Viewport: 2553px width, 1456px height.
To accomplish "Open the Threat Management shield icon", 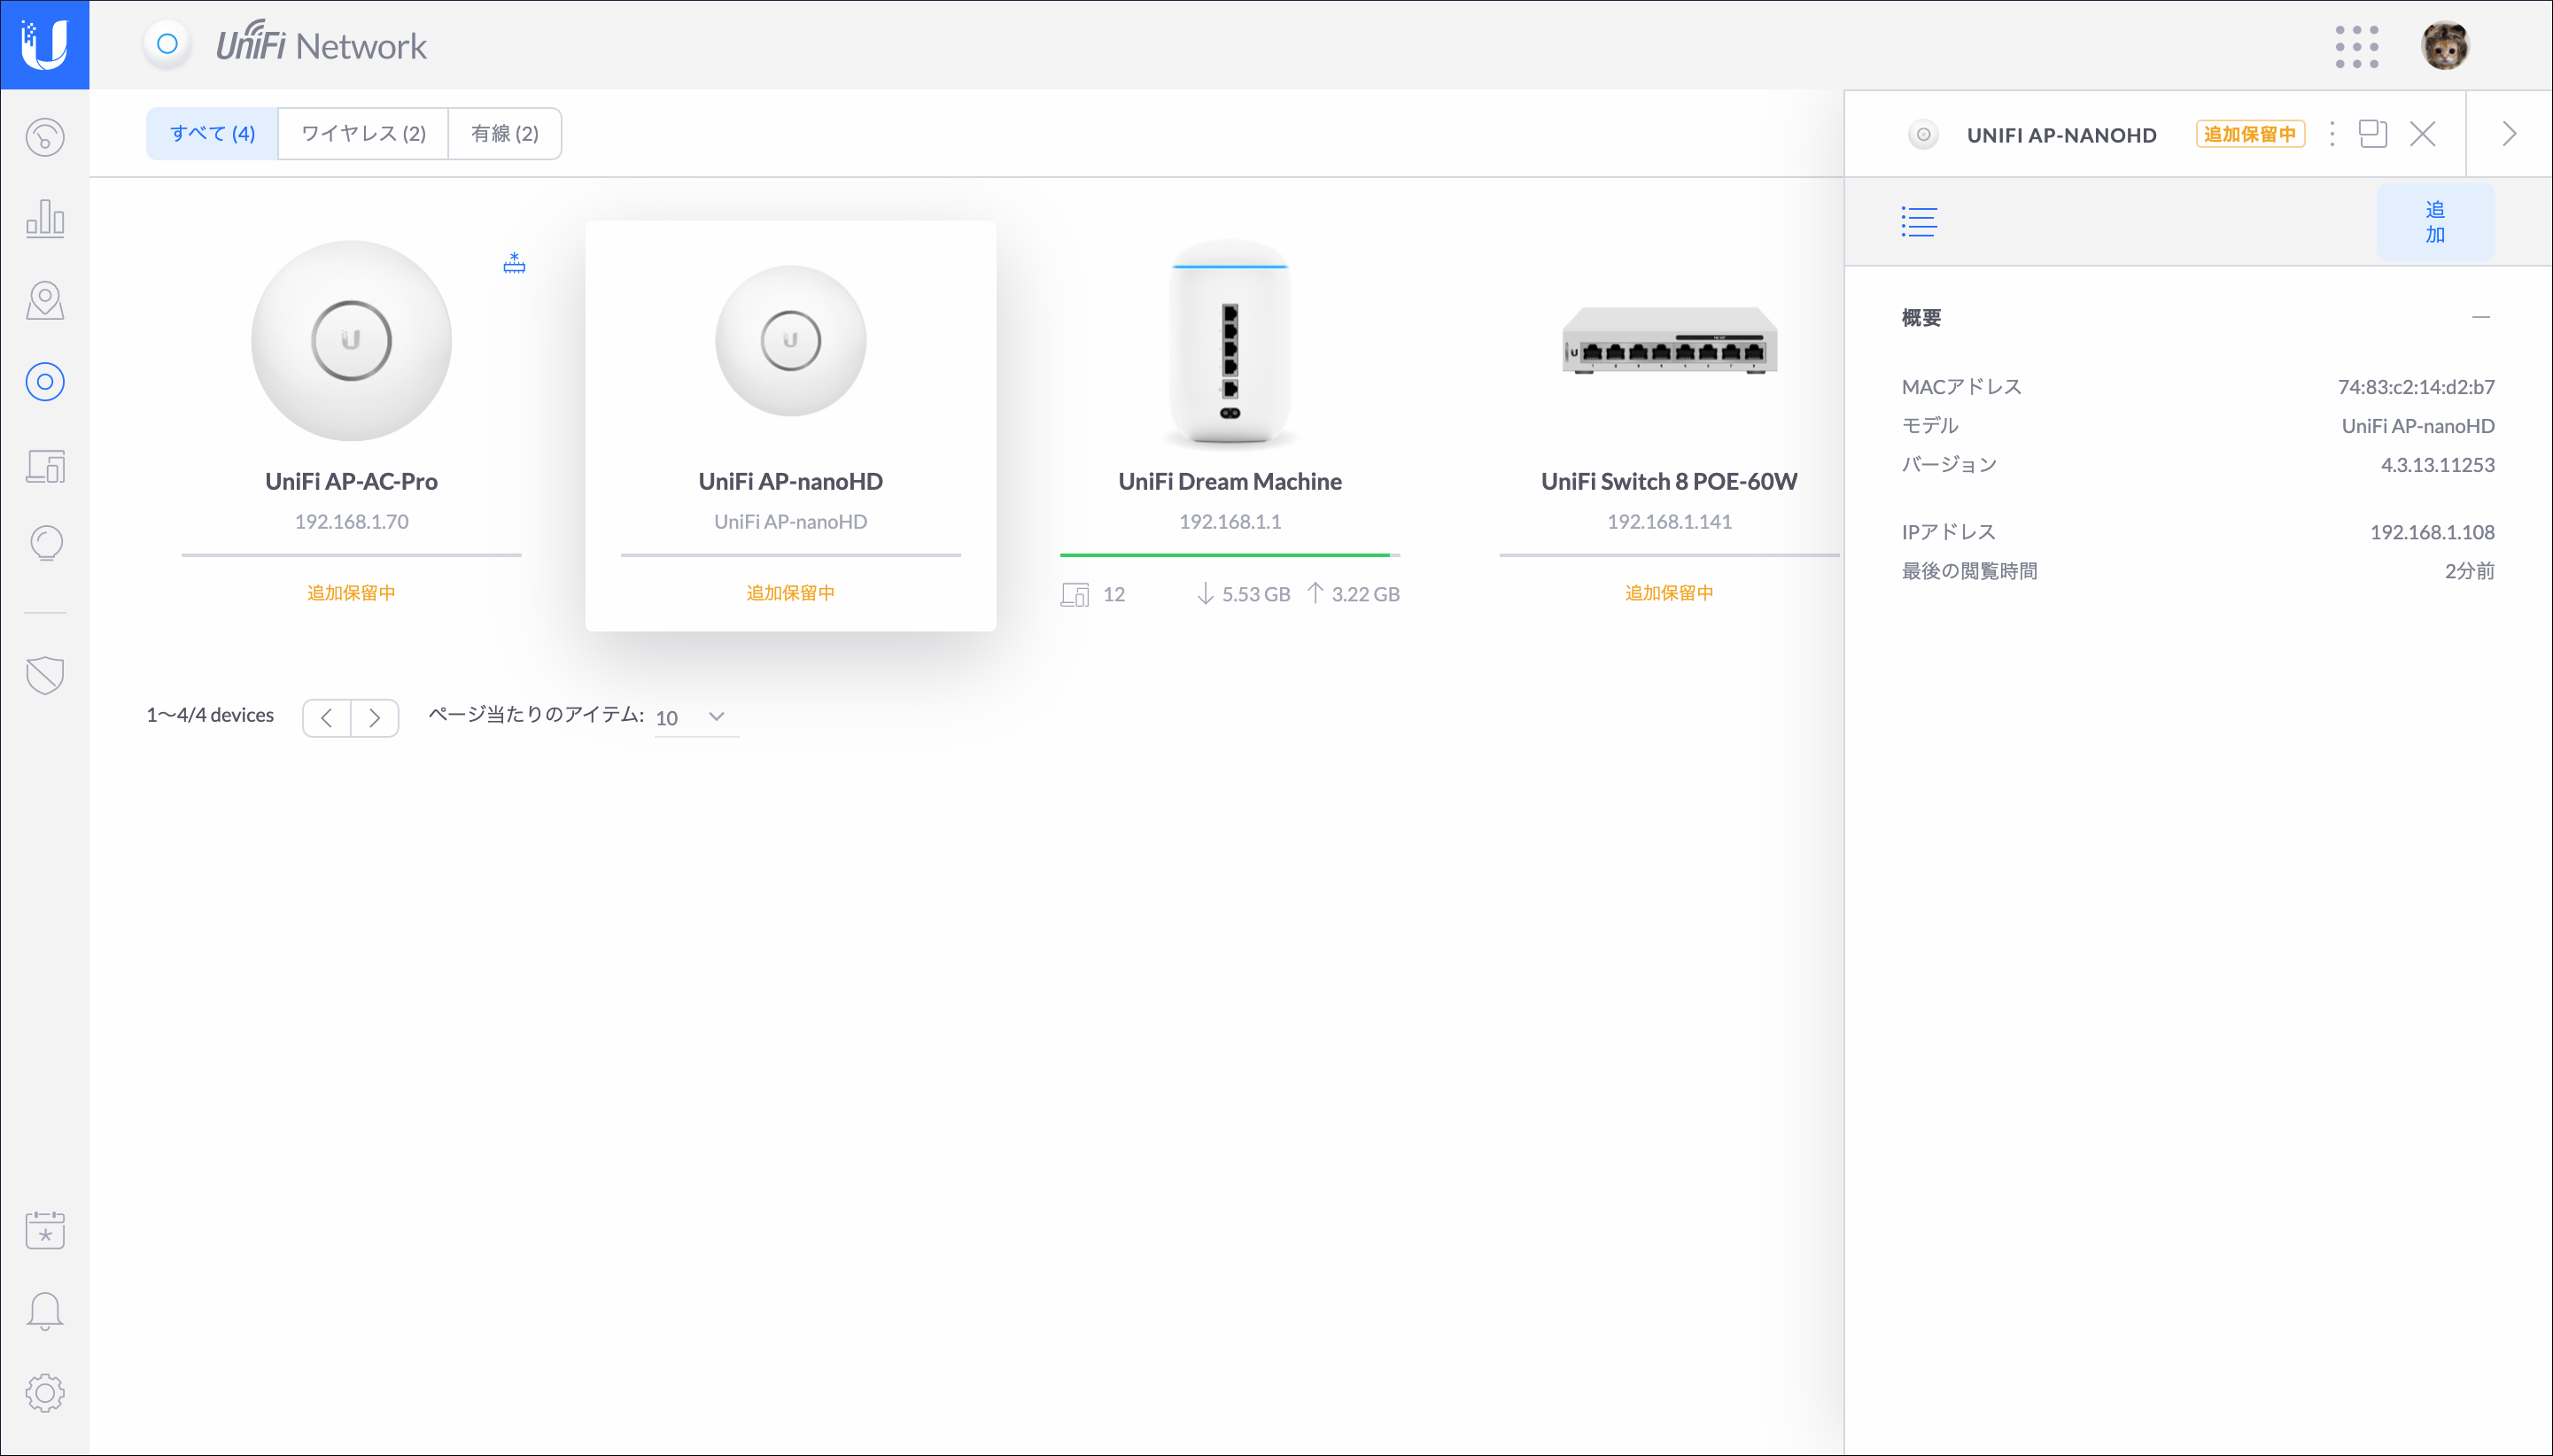I will click(45, 675).
